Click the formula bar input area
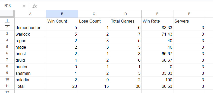 pyautogui.click(x=125, y=6)
